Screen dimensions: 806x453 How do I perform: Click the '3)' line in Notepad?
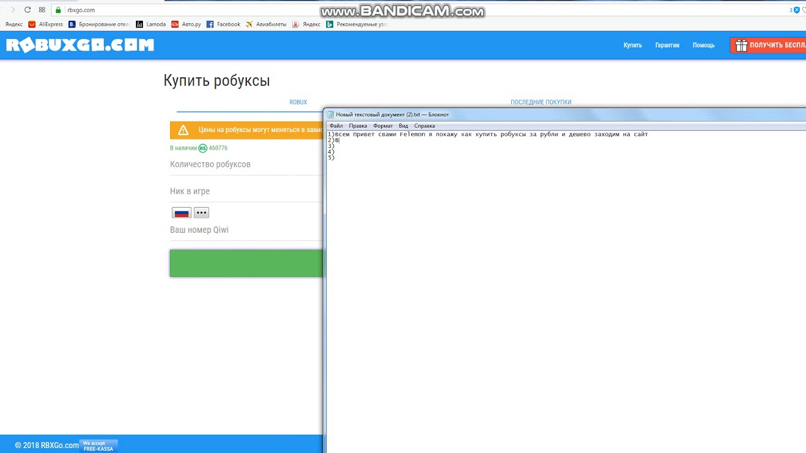(331, 146)
